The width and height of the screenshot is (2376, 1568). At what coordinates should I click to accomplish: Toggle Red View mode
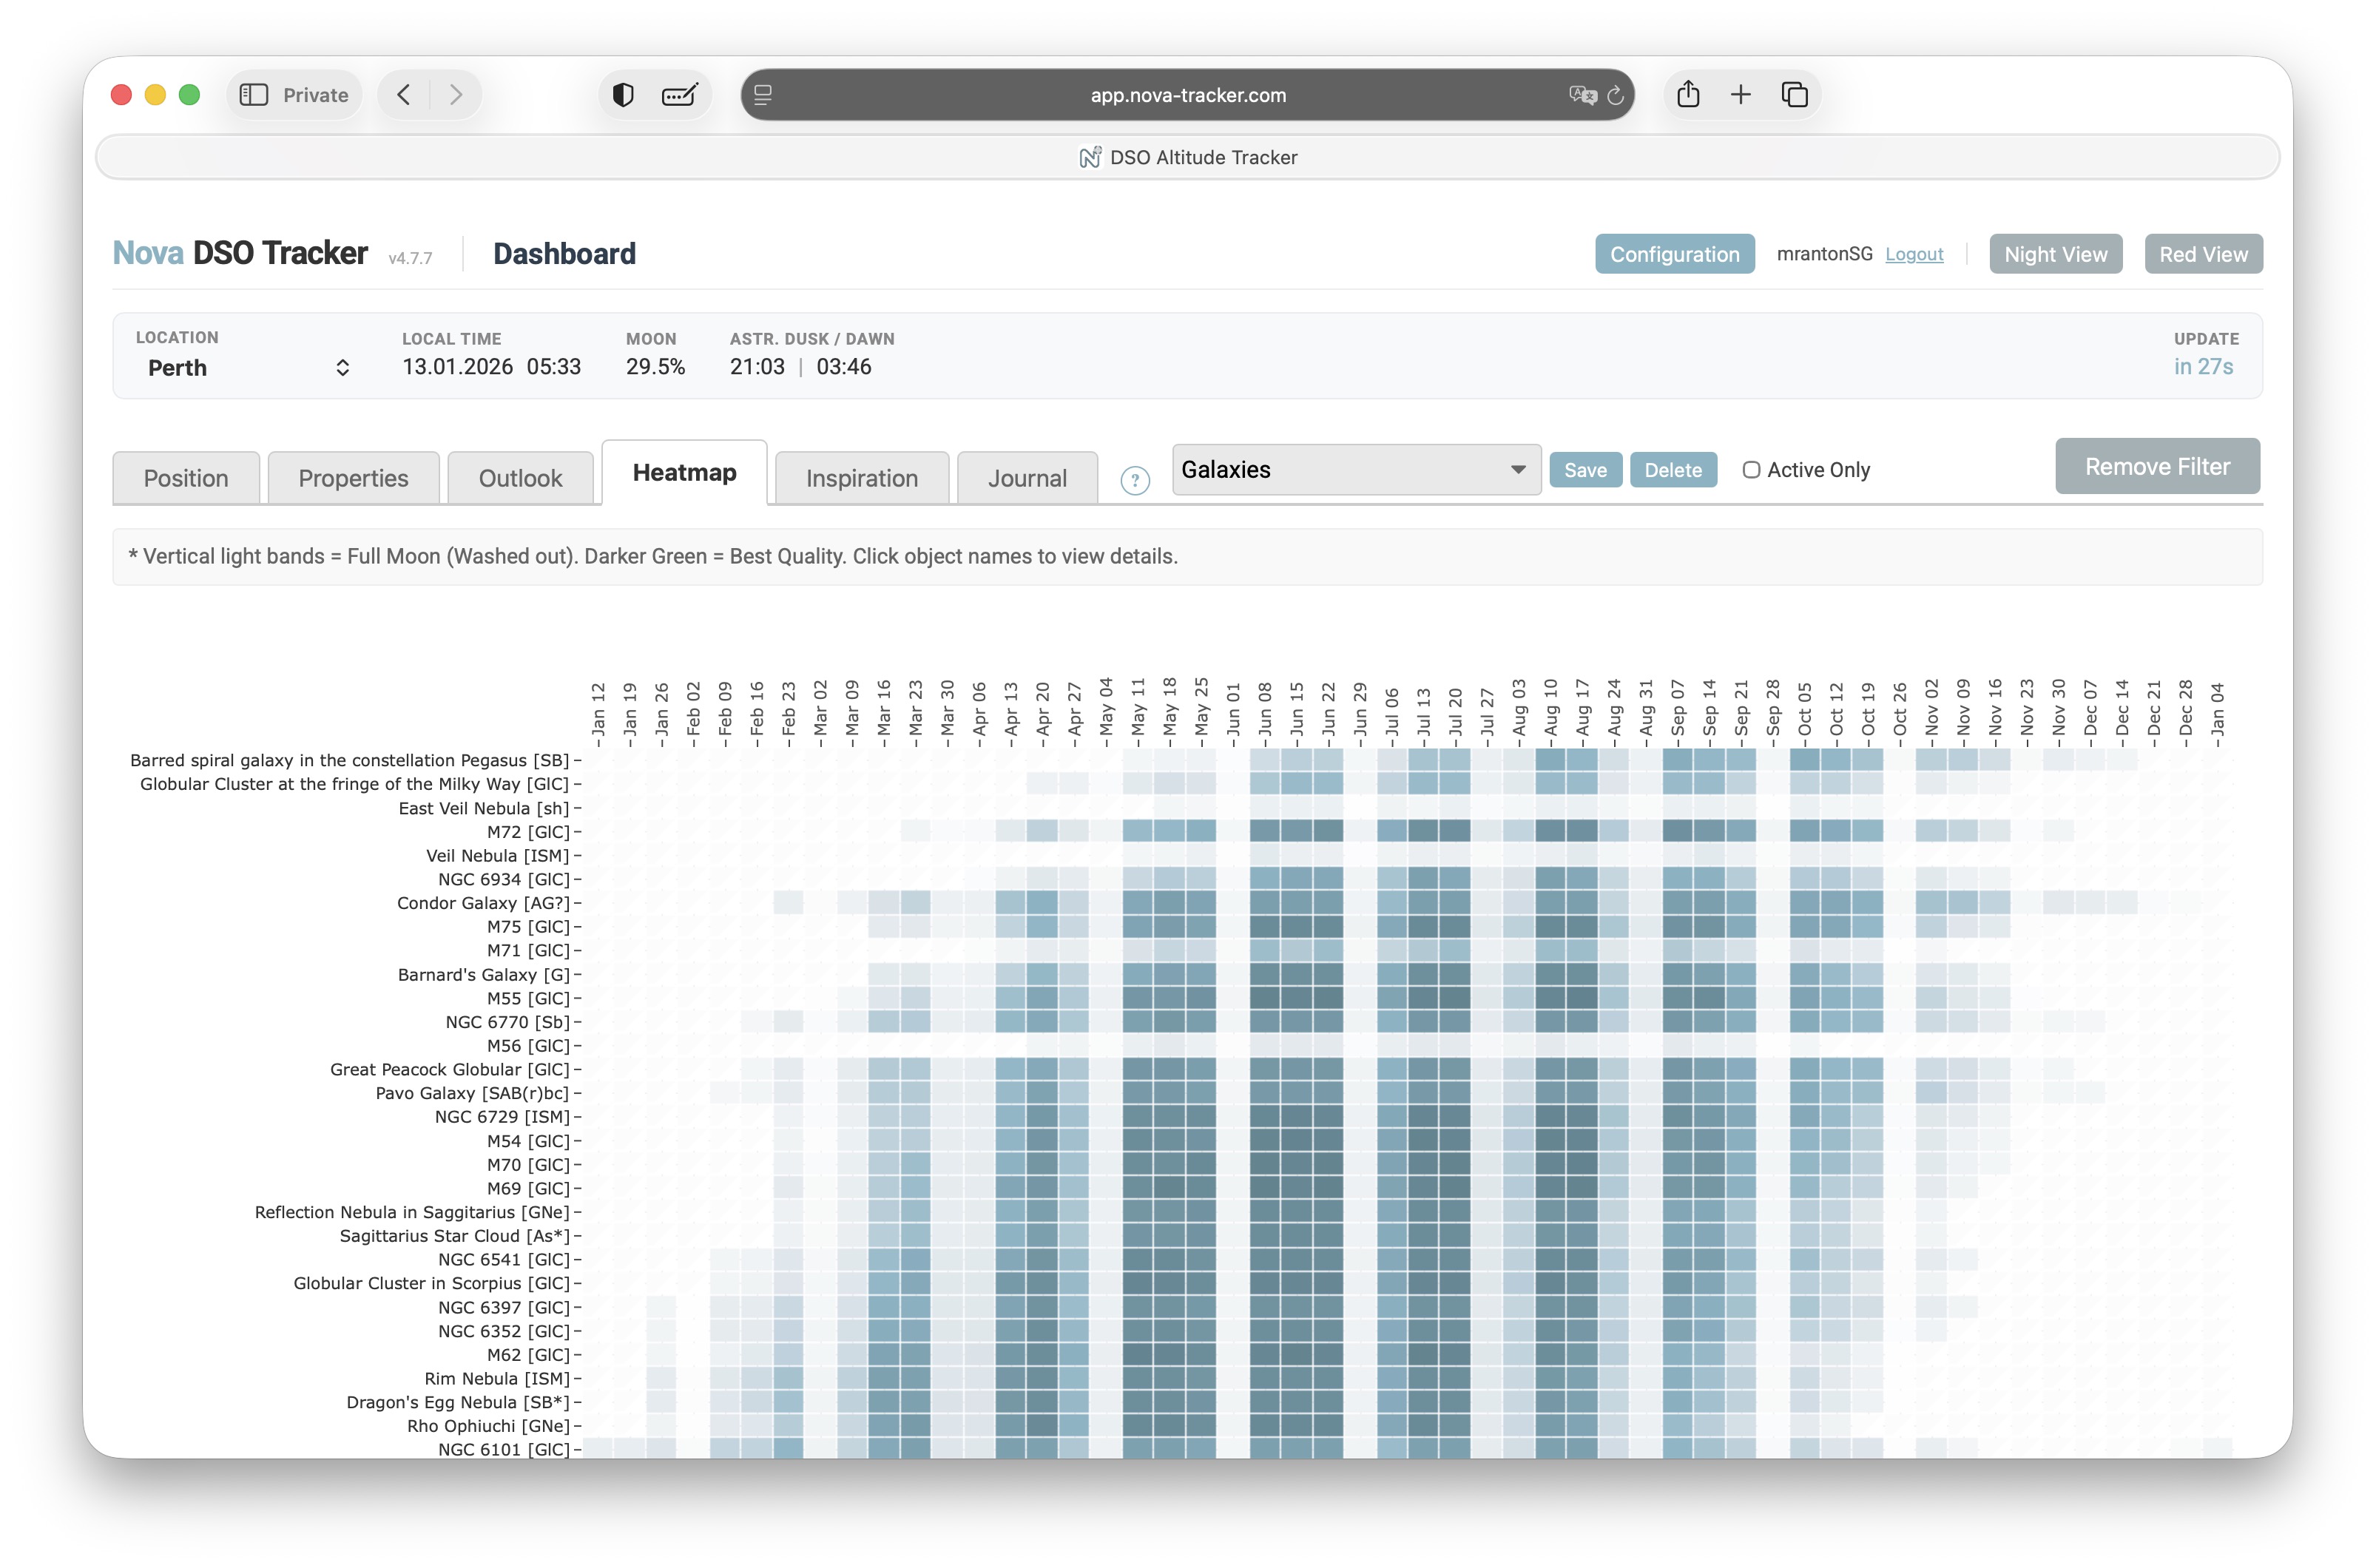[x=2203, y=254]
